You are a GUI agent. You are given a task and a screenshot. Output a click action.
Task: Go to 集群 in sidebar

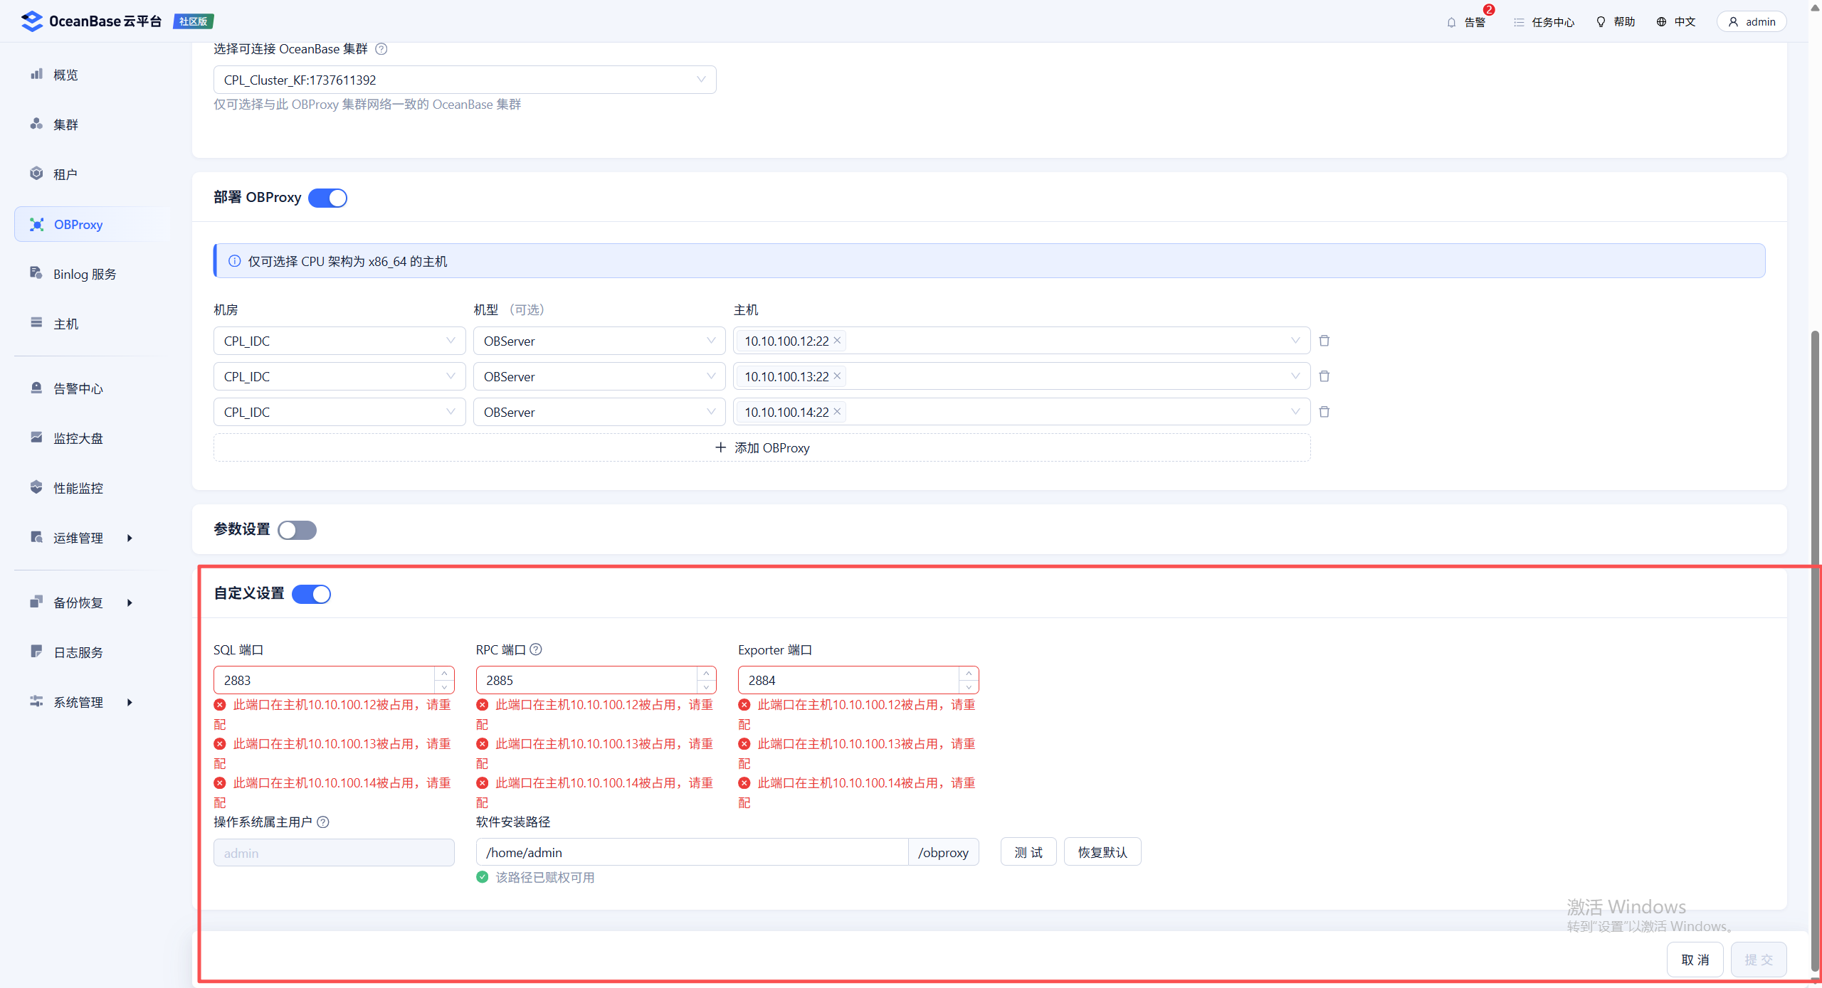point(65,124)
